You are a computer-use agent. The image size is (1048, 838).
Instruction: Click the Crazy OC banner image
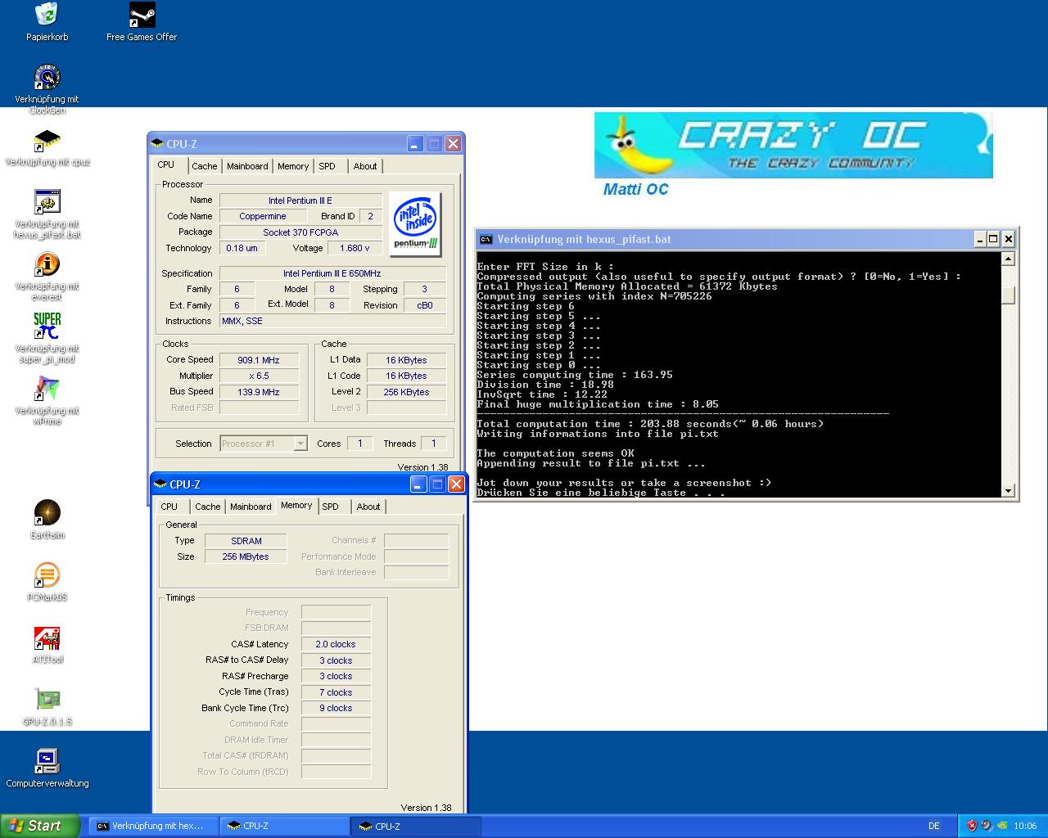793,145
